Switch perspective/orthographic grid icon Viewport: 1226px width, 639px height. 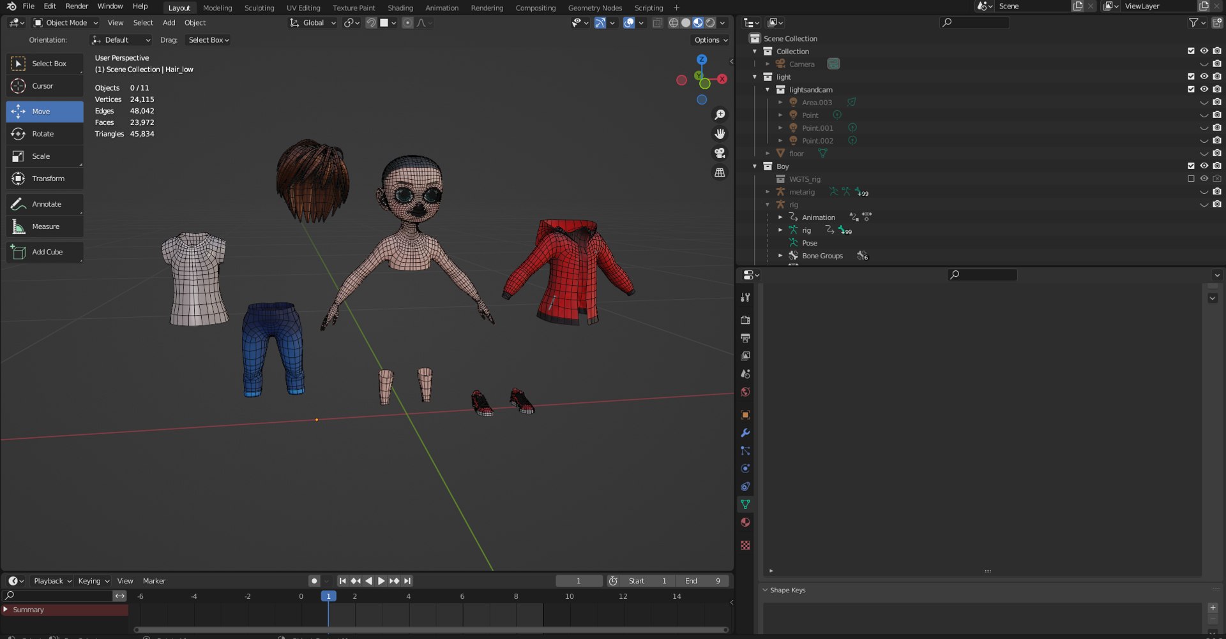point(720,173)
